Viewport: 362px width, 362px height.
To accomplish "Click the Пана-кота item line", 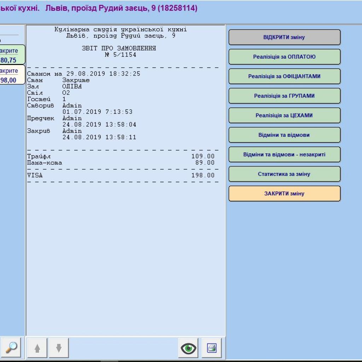I will (x=121, y=163).
